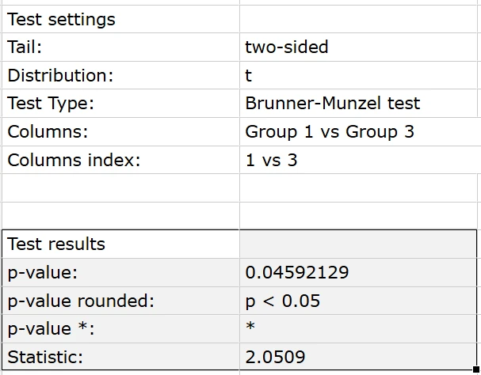
Task: Click the 'p < 0.05' result cell
Action: tap(358, 301)
